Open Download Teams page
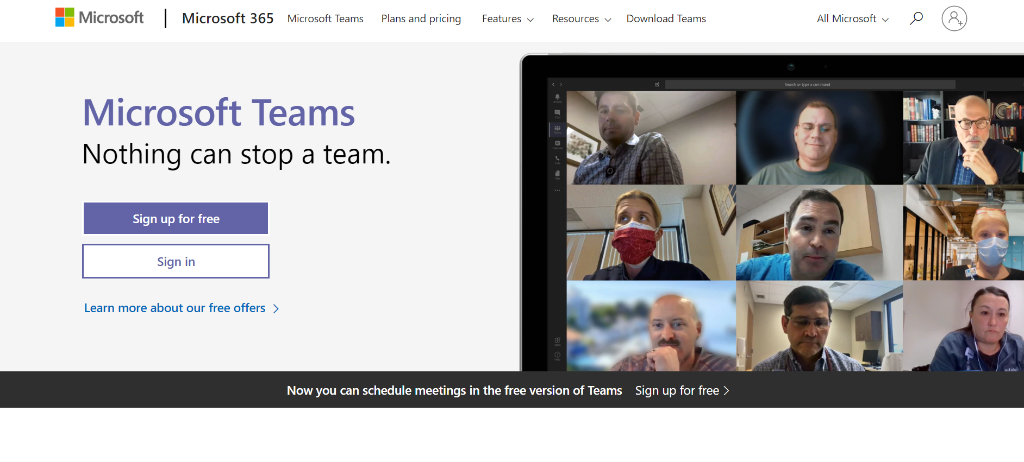Viewport: 1024px width, 462px height. (666, 18)
